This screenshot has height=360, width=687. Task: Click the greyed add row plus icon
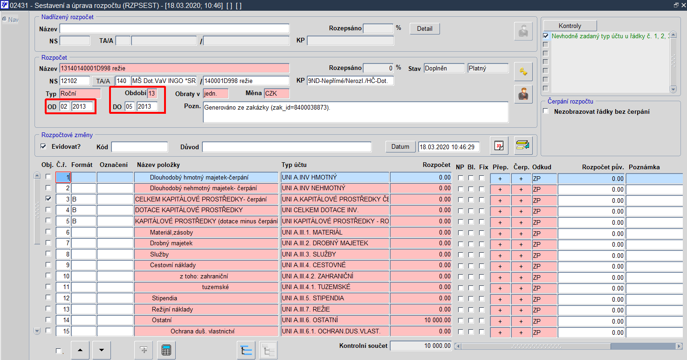point(144,350)
